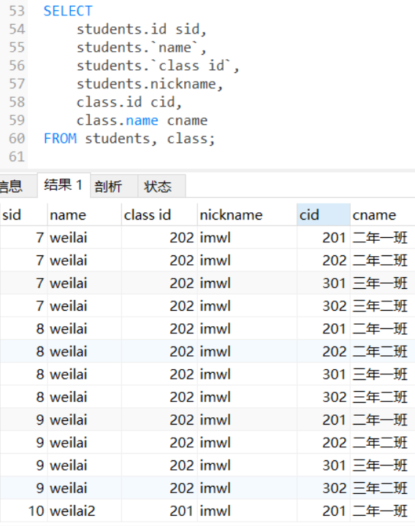The width and height of the screenshot is (415, 526).
Task: Select the name column header
Action: (x=84, y=214)
